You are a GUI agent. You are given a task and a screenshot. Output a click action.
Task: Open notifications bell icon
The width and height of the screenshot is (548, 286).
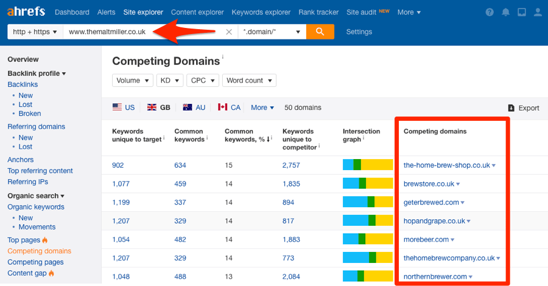pos(506,12)
